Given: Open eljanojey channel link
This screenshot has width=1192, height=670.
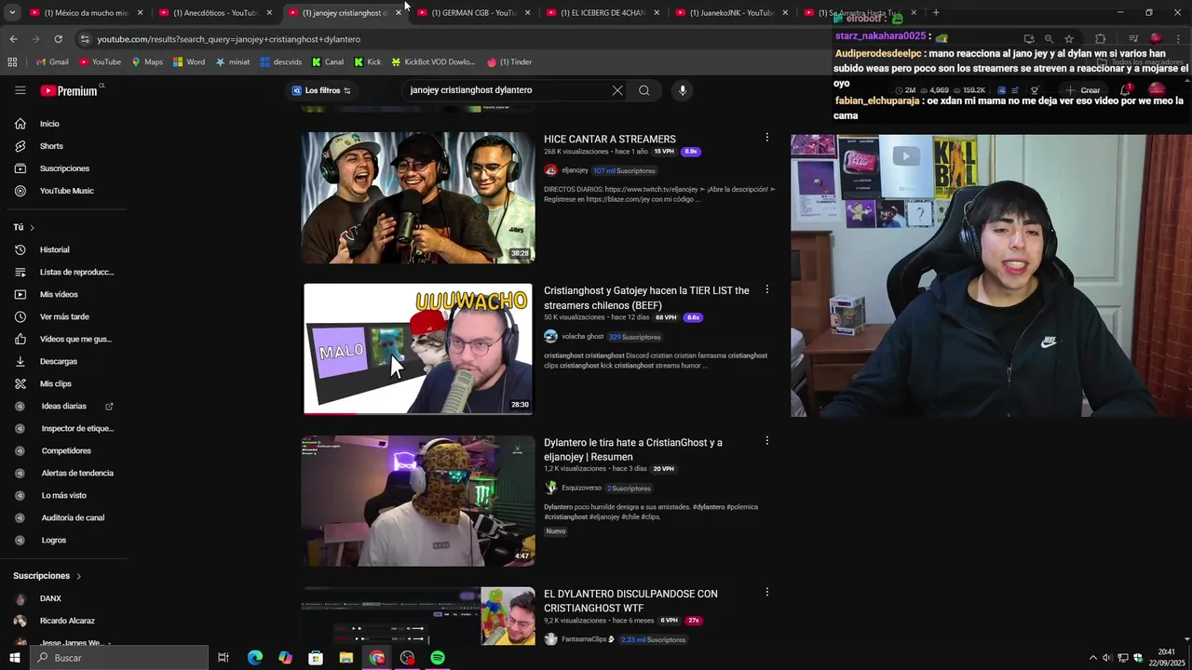Looking at the screenshot, I should [x=575, y=170].
